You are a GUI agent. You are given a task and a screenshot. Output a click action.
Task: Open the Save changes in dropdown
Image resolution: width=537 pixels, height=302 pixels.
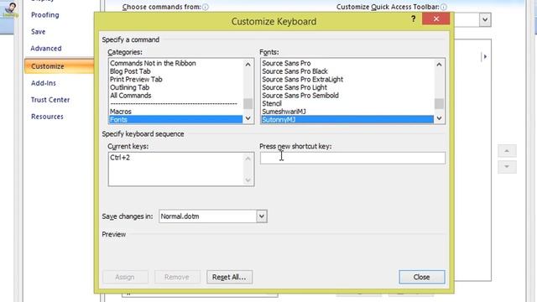262,216
